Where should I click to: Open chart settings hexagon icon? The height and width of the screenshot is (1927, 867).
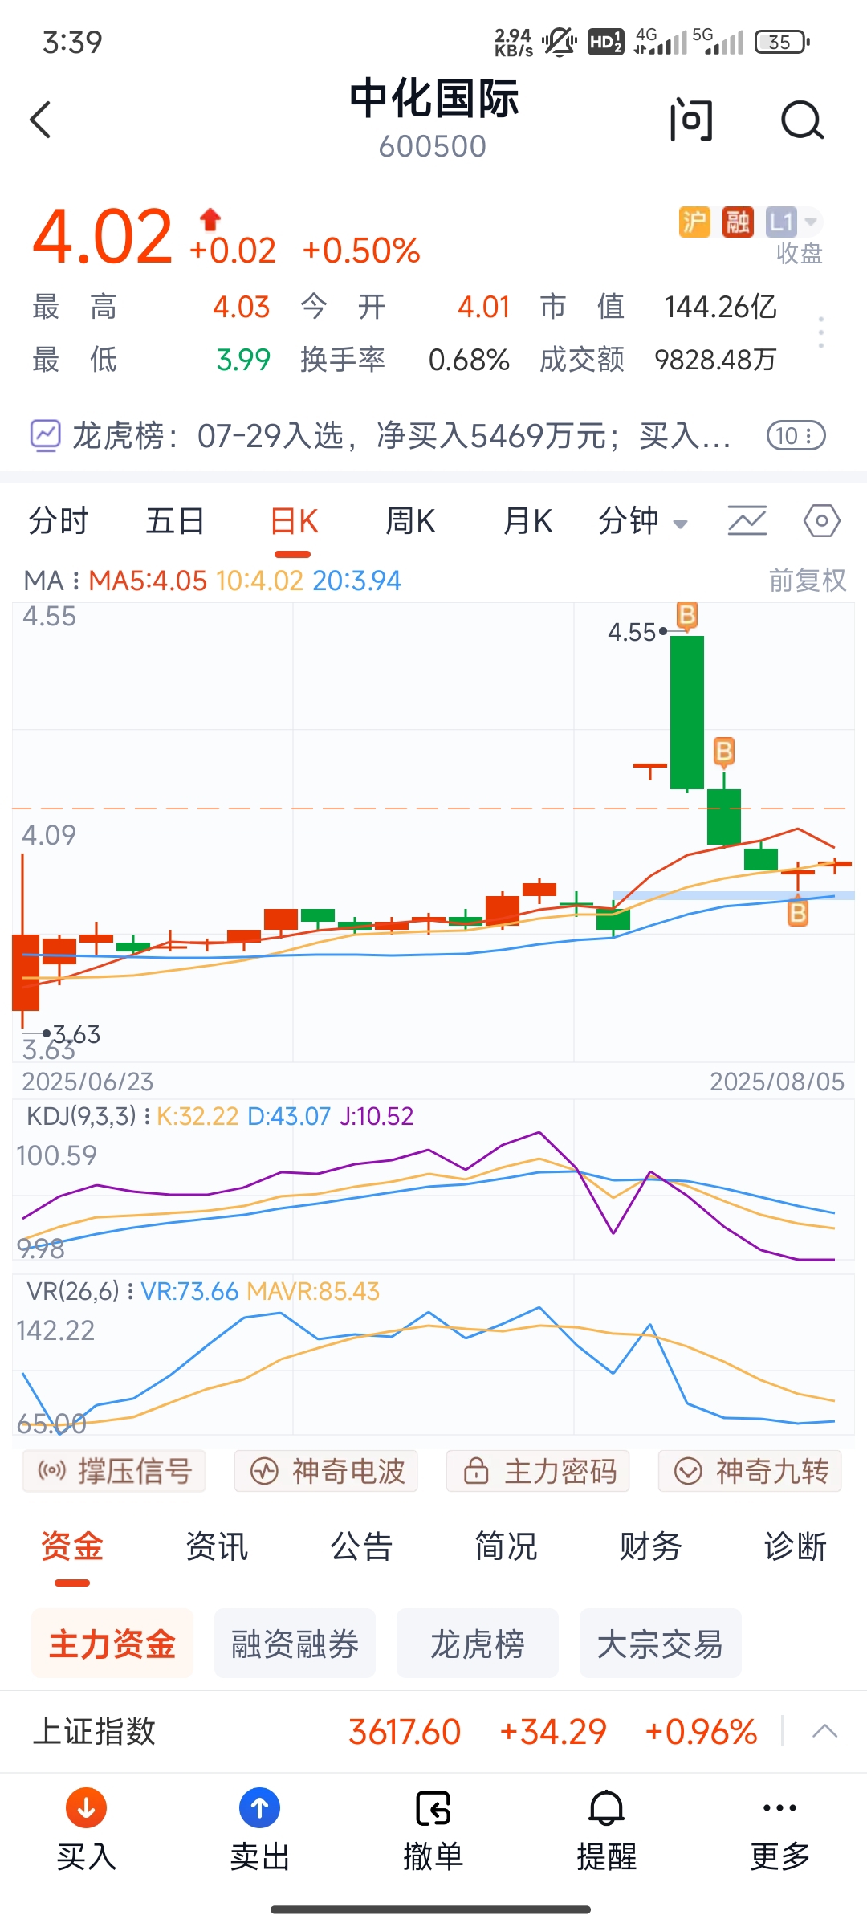click(x=822, y=521)
